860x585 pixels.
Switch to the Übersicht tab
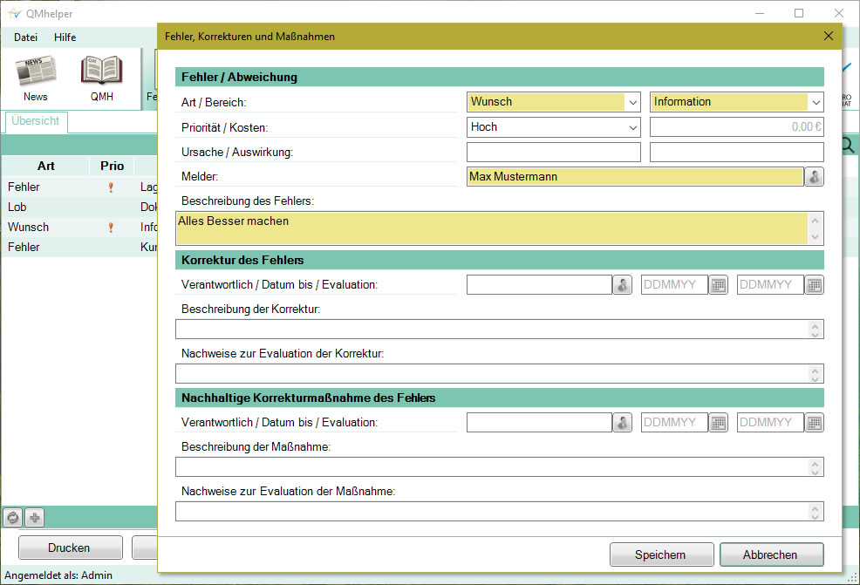pos(36,121)
